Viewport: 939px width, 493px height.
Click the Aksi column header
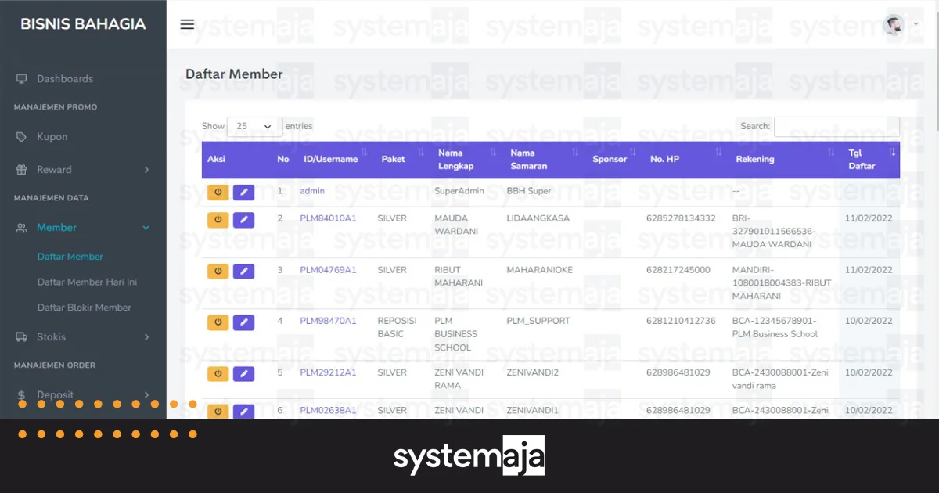point(216,159)
